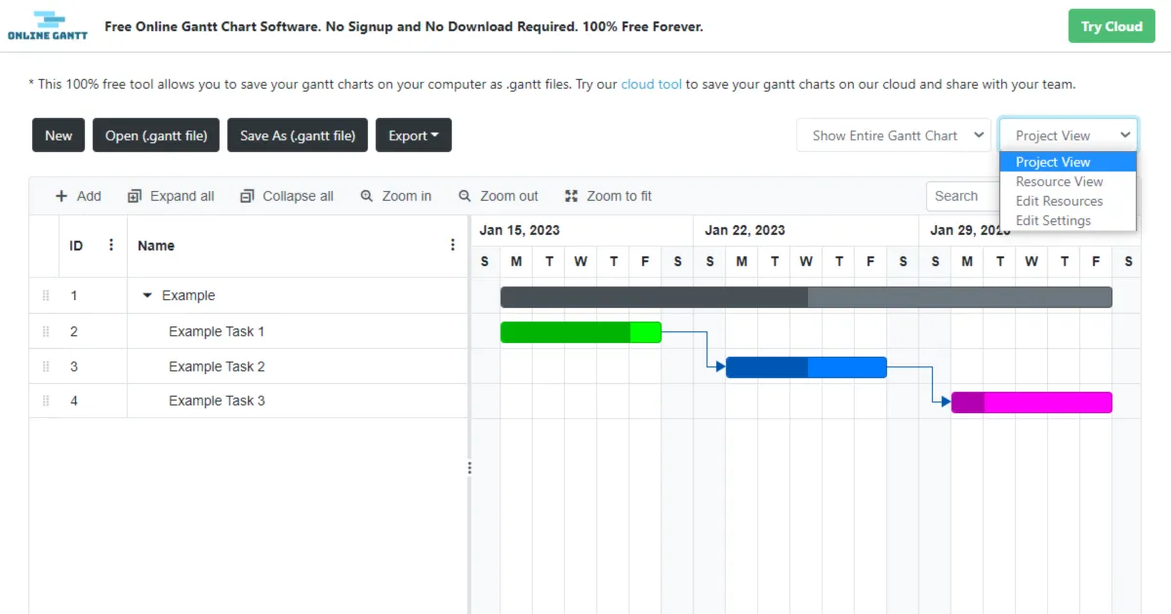Click drag handle of Example Task 1 row
1171x614 pixels.
(x=46, y=331)
